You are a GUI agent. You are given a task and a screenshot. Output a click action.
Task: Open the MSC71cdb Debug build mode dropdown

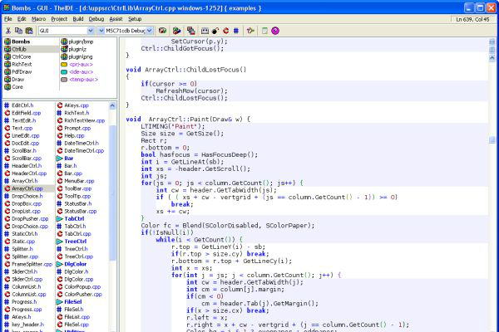pyautogui.click(x=149, y=31)
